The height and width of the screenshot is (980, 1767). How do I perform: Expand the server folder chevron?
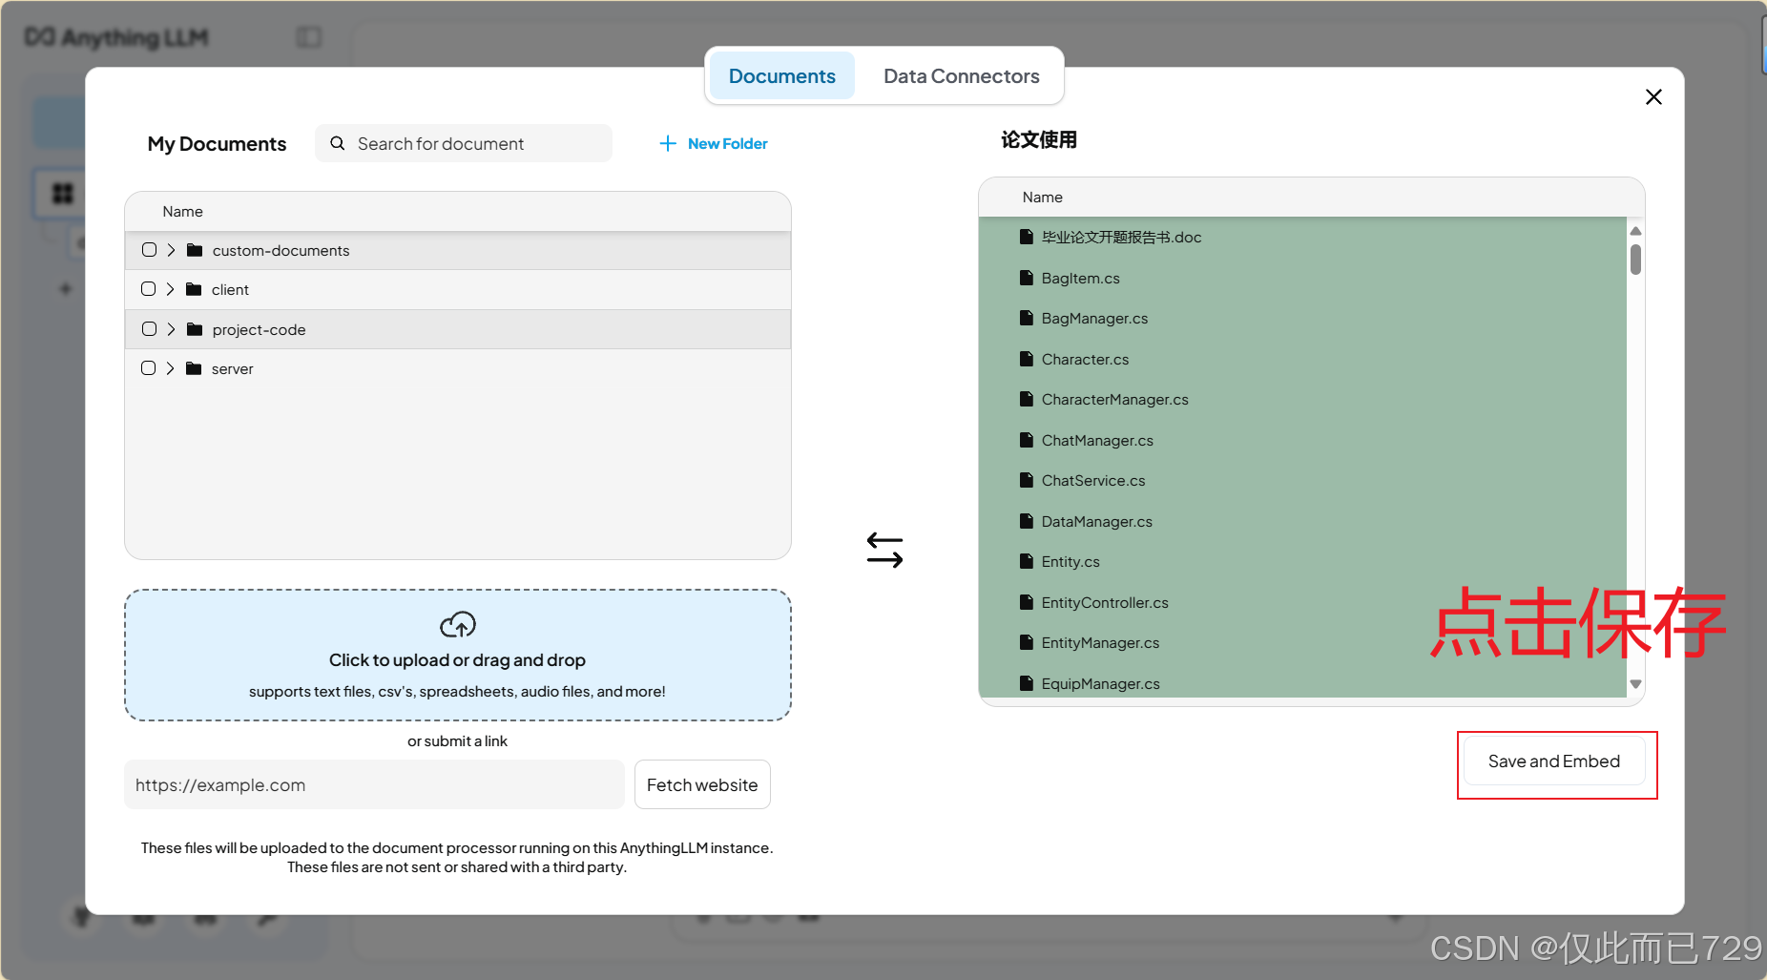coord(170,368)
